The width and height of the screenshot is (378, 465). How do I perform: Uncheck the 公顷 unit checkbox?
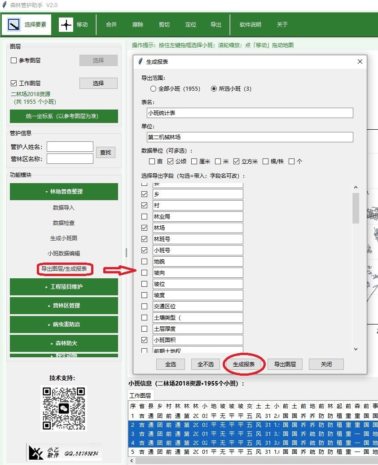coord(170,161)
